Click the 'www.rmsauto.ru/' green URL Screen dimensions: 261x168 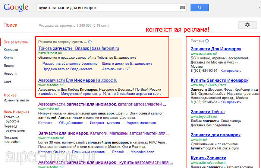[x=51, y=138]
